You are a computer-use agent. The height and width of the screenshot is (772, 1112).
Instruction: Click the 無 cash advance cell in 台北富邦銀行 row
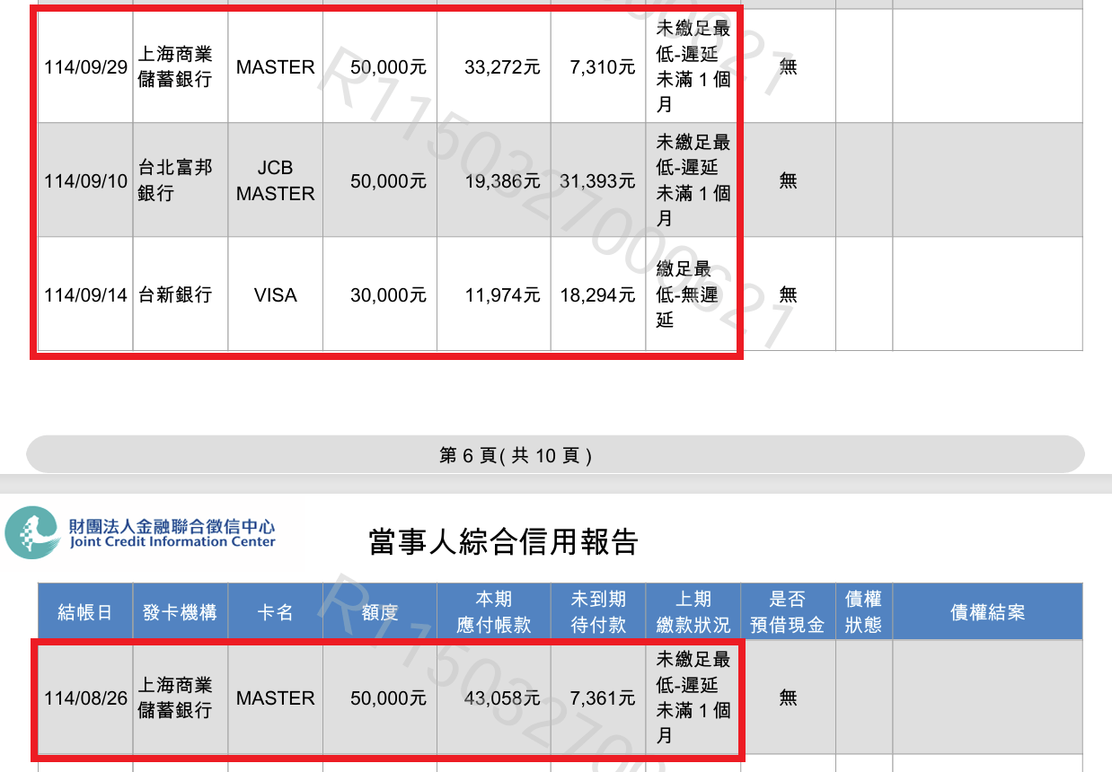pyautogui.click(x=788, y=181)
